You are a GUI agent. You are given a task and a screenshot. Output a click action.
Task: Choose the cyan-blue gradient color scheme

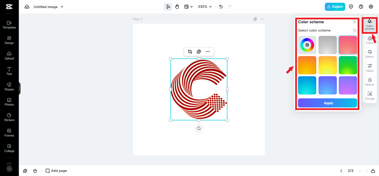pyautogui.click(x=307, y=85)
